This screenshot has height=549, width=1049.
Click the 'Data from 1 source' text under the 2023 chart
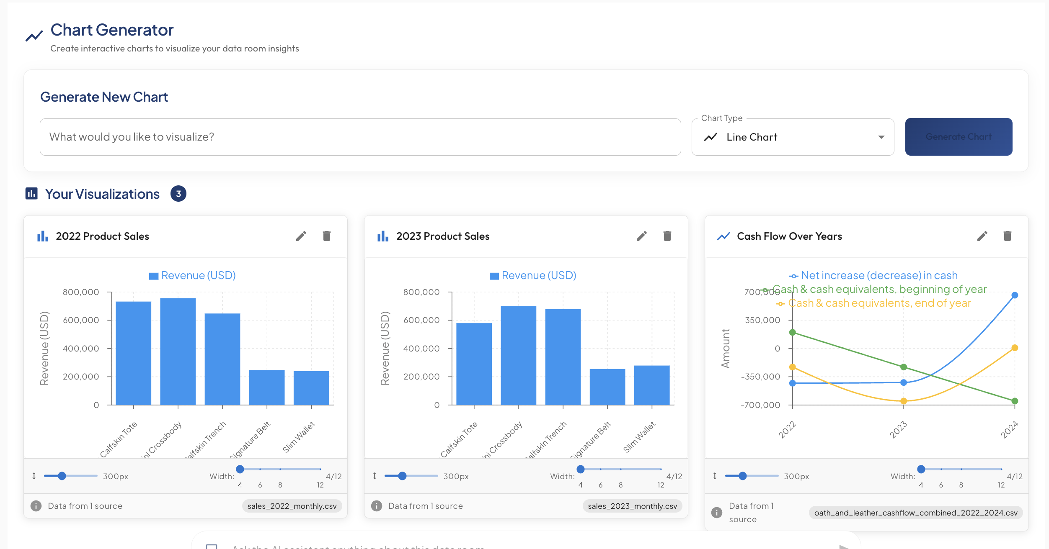click(x=426, y=506)
